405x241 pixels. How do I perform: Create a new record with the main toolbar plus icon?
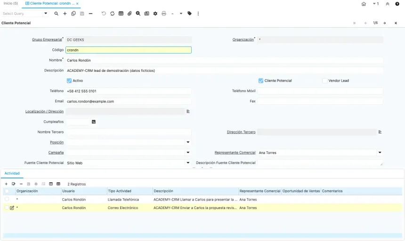point(65,14)
